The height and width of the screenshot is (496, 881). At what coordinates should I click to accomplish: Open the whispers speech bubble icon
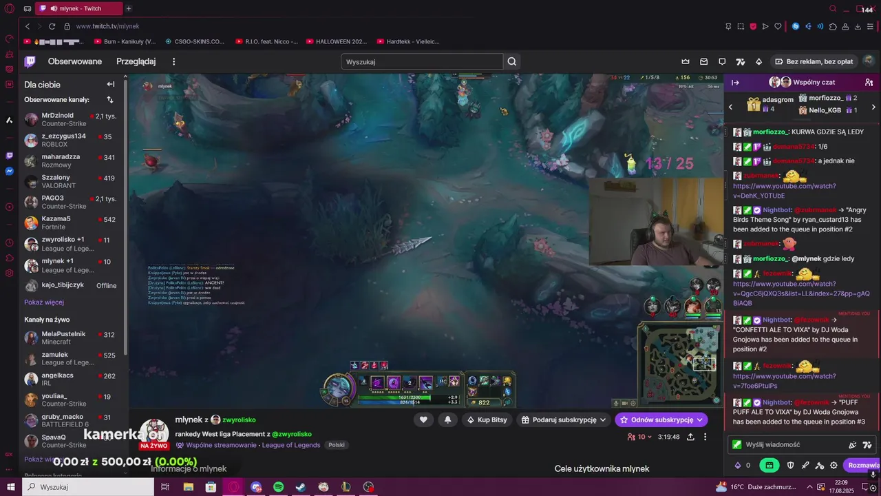pos(722,61)
